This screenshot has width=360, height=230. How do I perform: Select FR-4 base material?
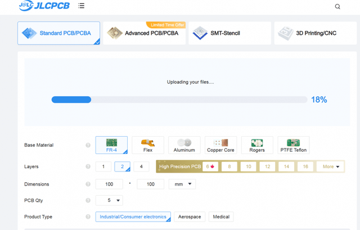point(111,145)
